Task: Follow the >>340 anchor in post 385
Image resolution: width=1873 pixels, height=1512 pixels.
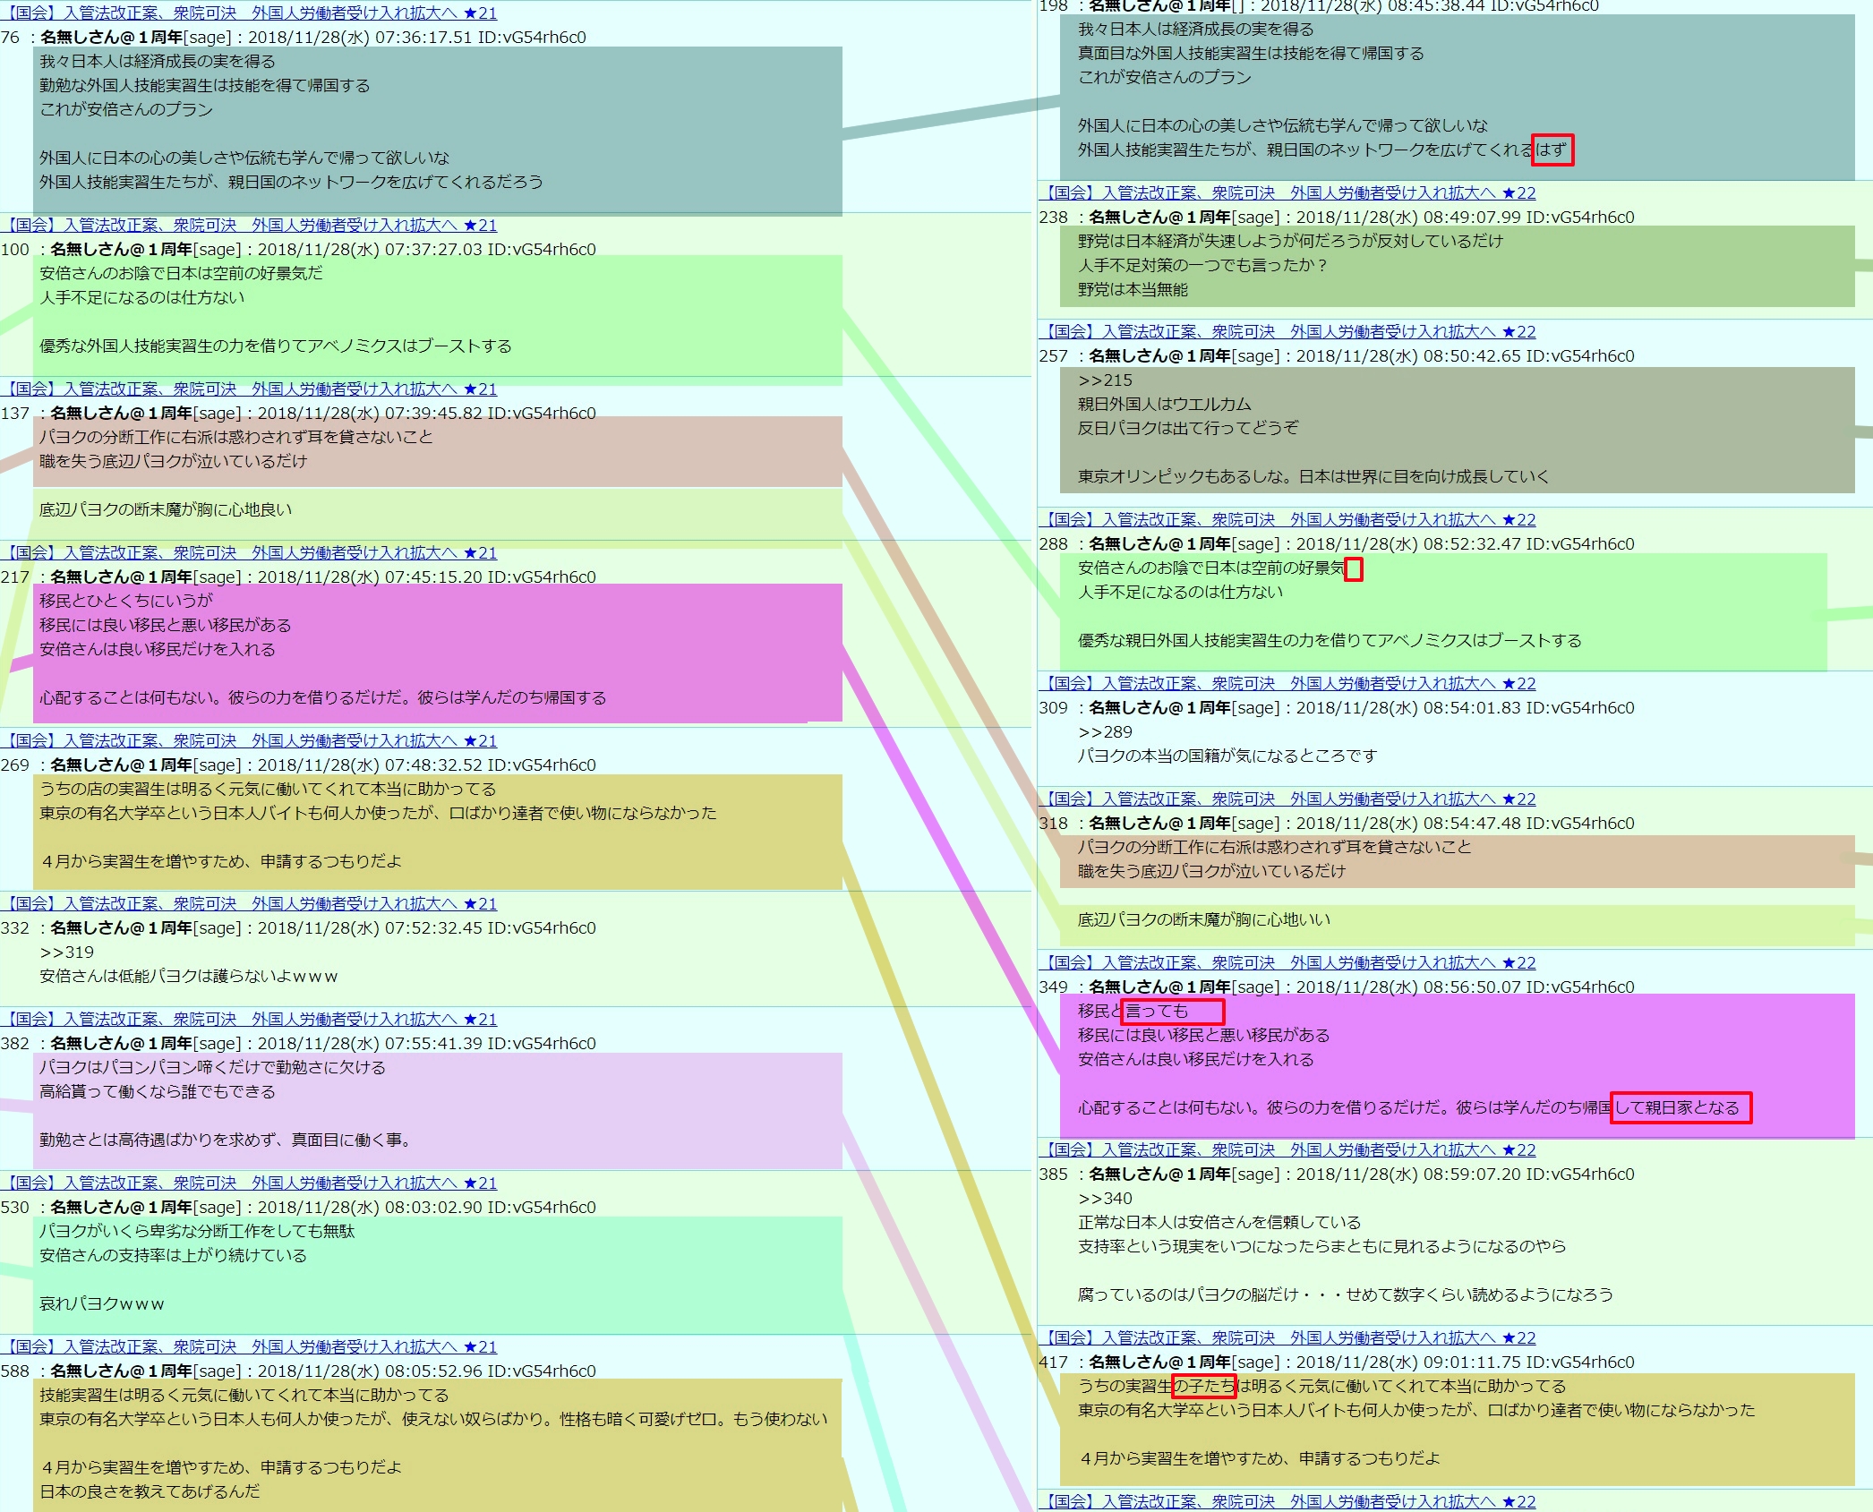Action: [1105, 1198]
